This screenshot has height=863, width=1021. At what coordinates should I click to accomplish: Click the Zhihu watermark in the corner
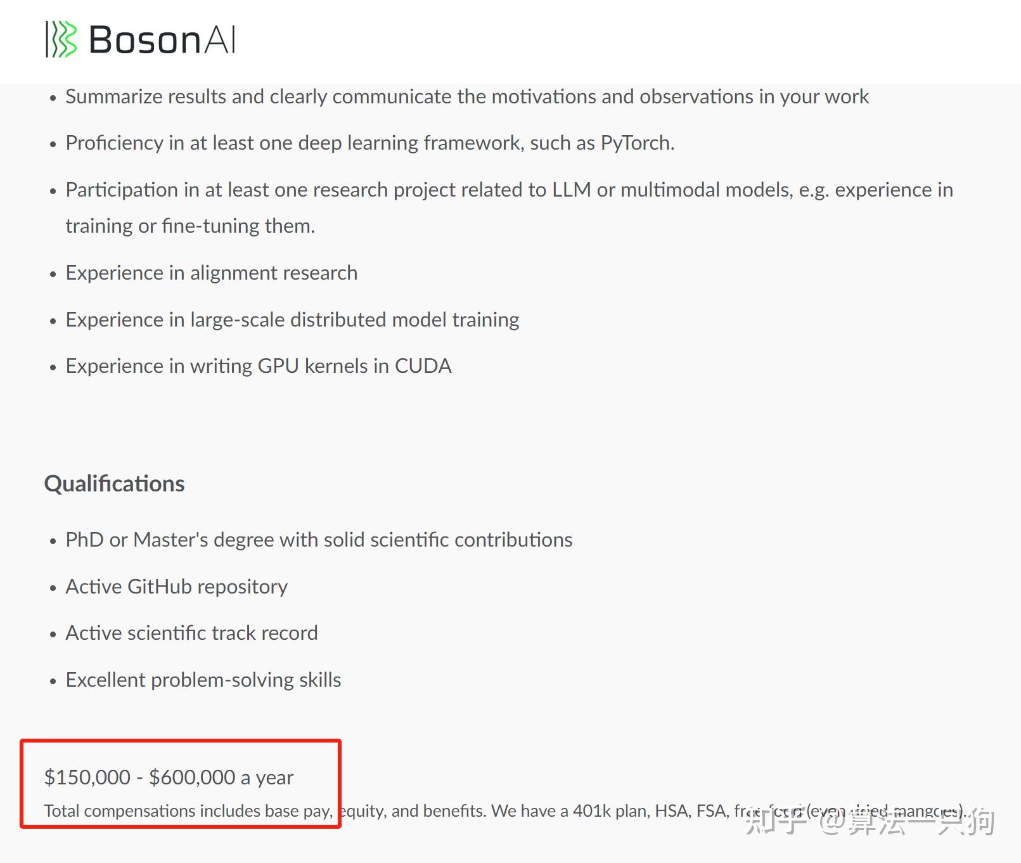(870, 821)
